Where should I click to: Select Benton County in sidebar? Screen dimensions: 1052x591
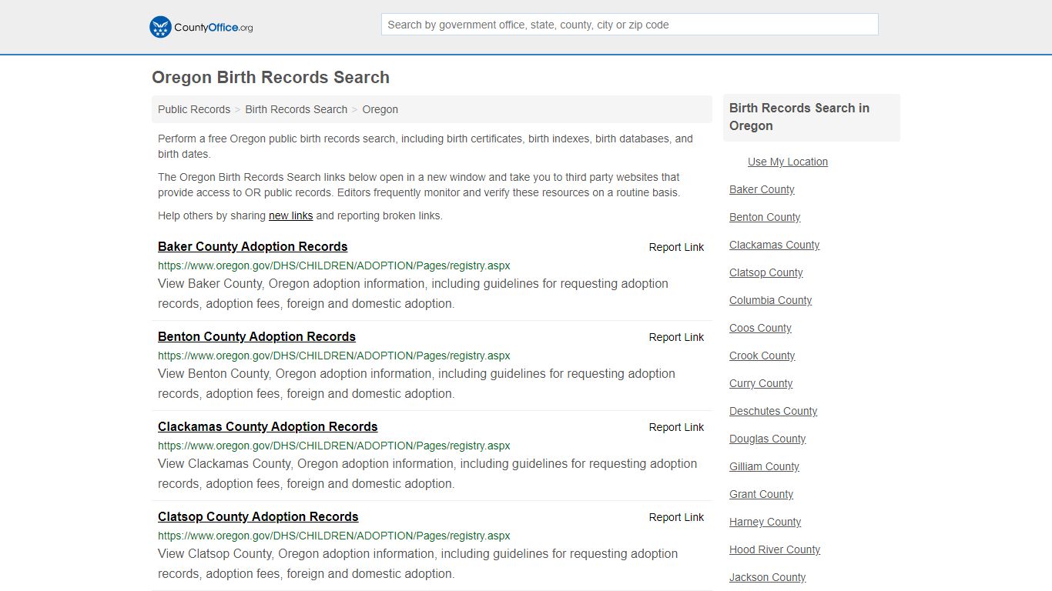(x=765, y=217)
